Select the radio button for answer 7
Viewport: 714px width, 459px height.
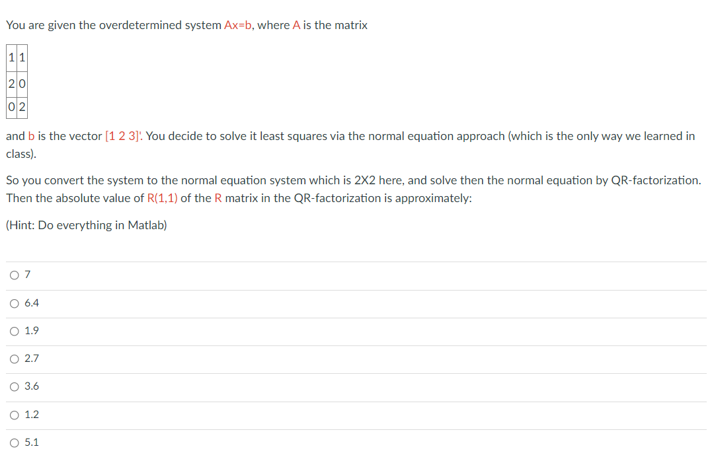(x=14, y=275)
